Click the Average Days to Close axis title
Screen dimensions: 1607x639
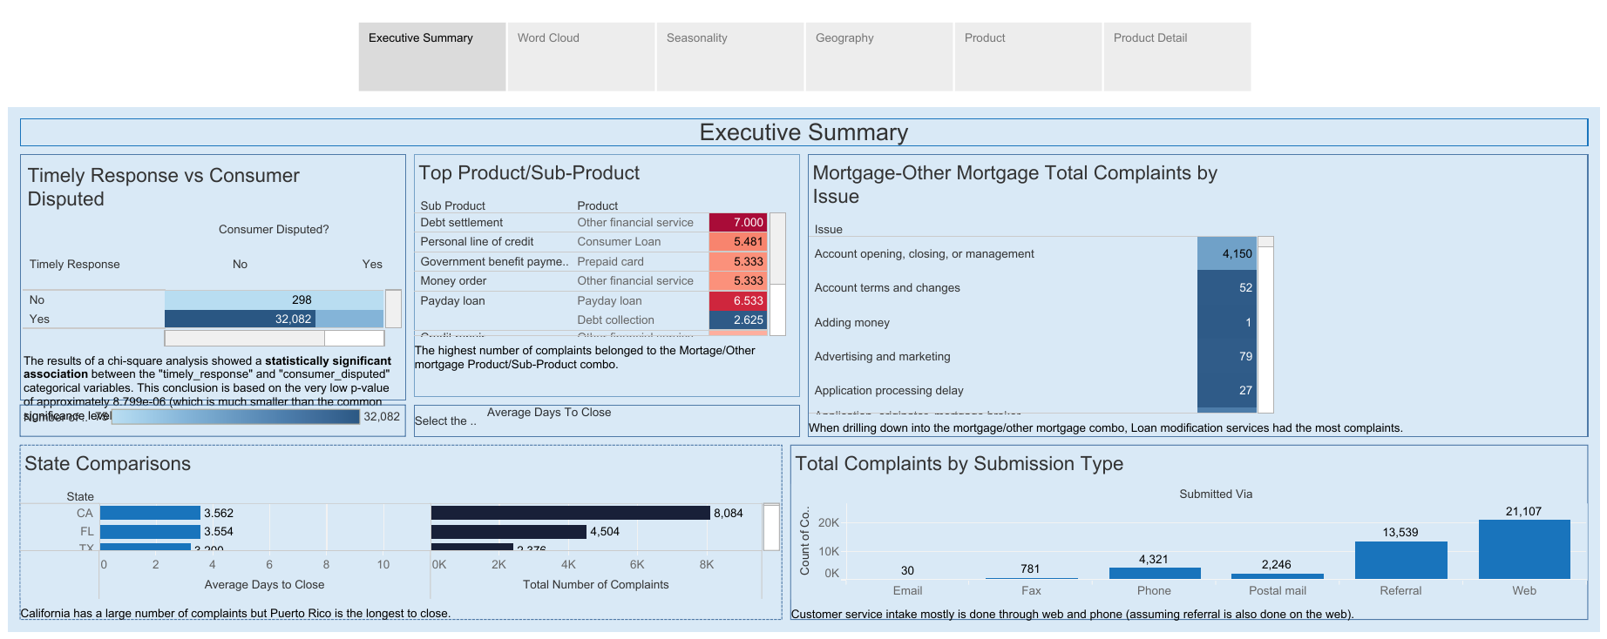(264, 584)
